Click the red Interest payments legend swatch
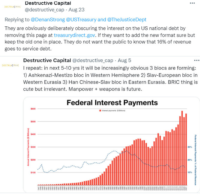Screen dimensions: 200x195 pyautogui.click(x=99, y=111)
